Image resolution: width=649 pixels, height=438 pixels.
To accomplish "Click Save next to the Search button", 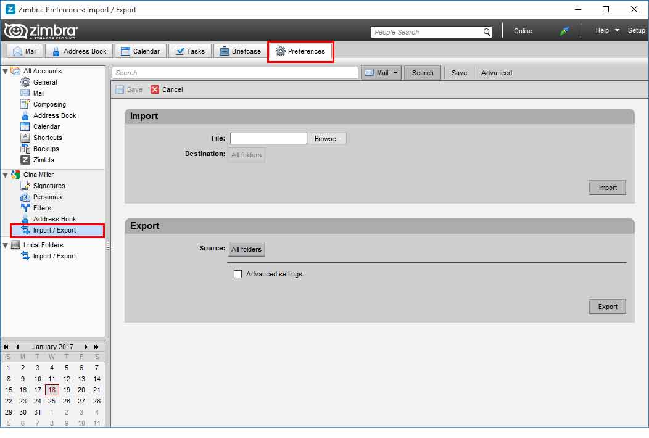I will click(x=459, y=73).
